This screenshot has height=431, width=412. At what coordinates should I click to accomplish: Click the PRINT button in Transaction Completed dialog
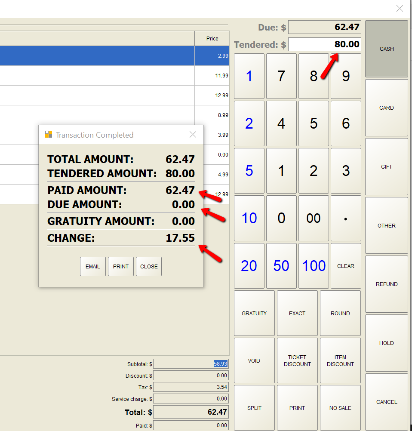click(121, 266)
